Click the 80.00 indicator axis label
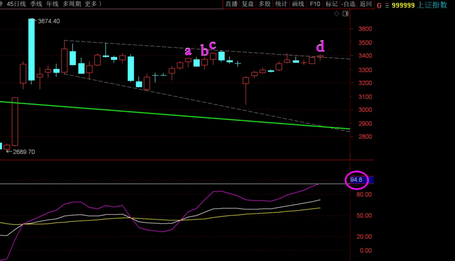 364,195
